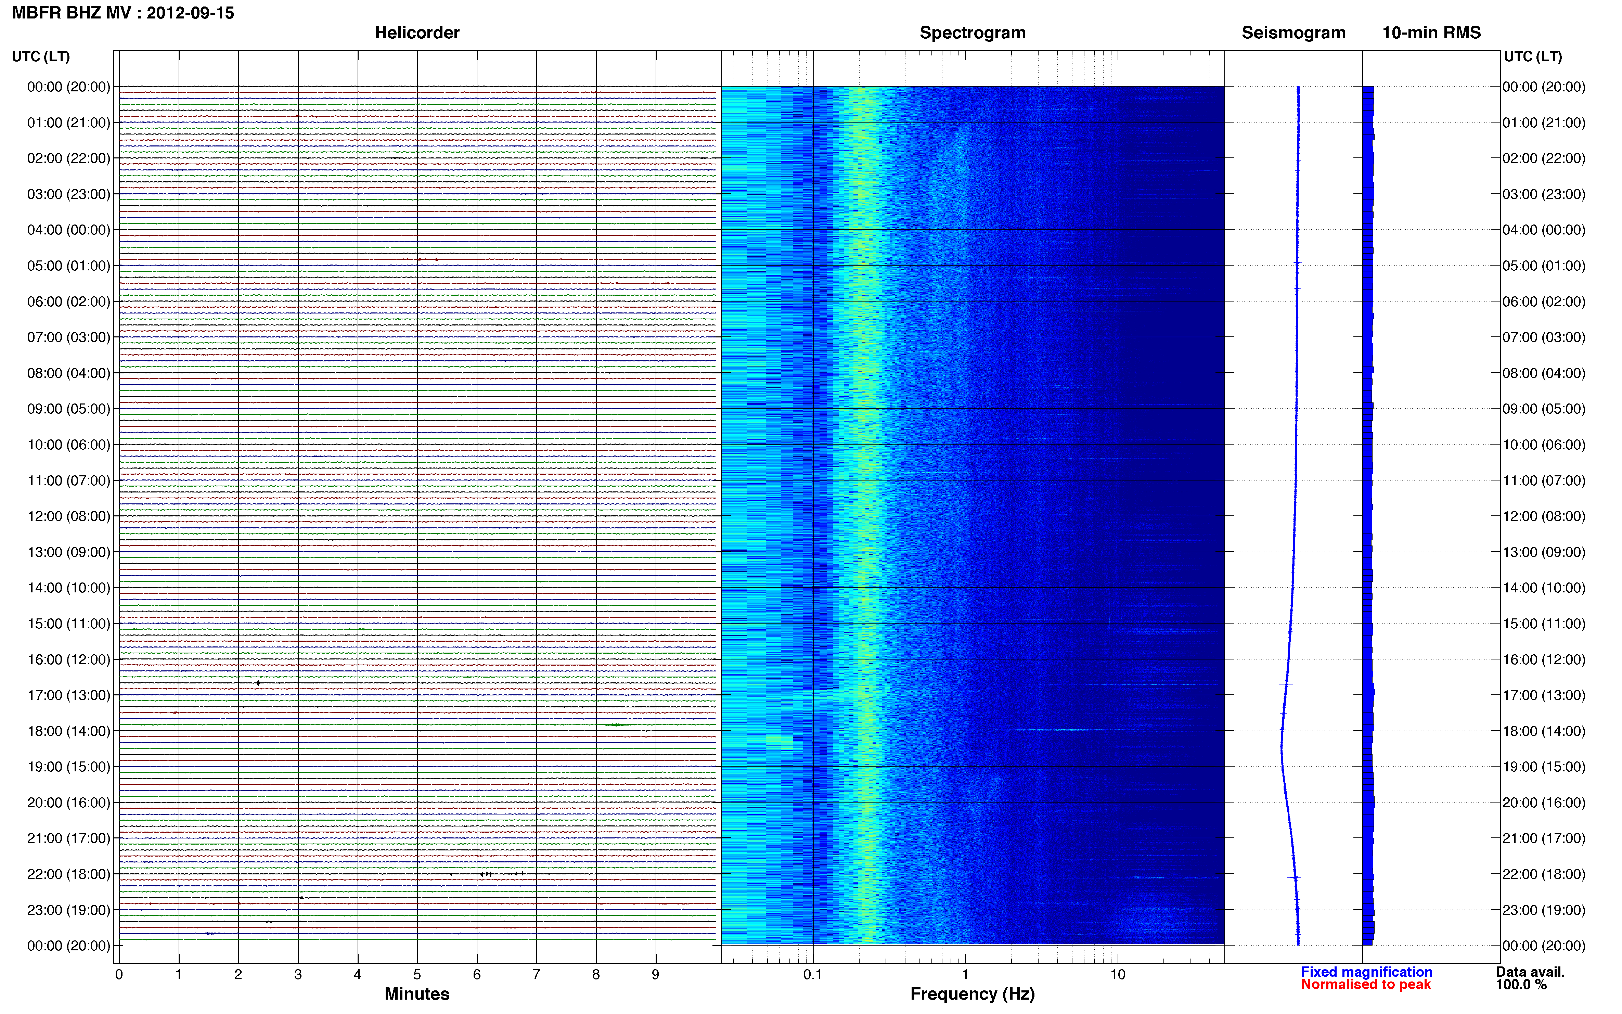This screenshot has width=1622, height=1014.
Task: Click the left-axis label 10:00 (06:00)
Action: point(68,445)
